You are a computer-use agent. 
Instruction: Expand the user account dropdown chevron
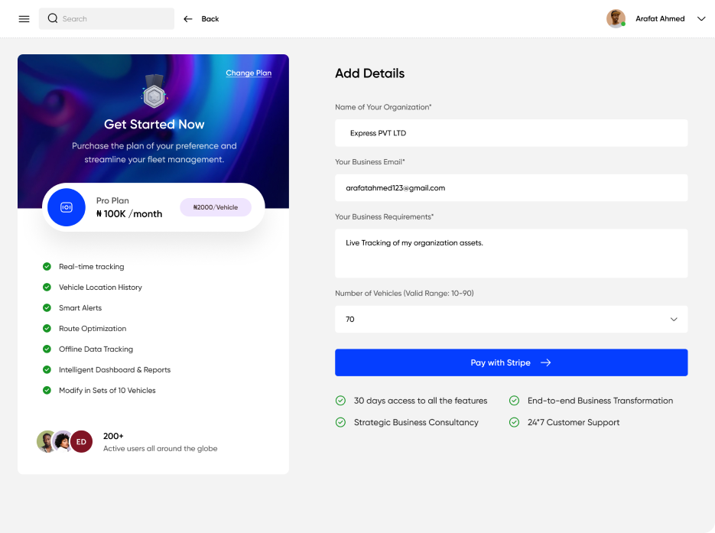click(x=701, y=18)
